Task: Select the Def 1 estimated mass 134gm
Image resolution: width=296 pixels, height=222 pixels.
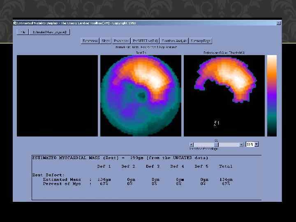Action: (x=104, y=180)
